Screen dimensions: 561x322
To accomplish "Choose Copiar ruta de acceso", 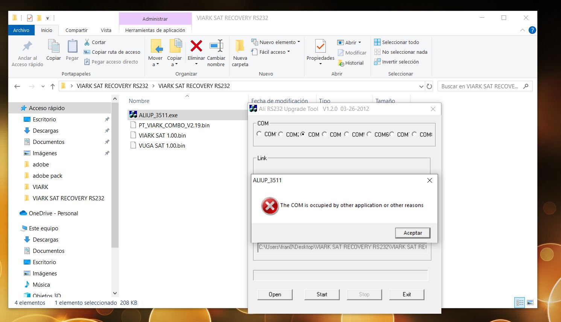I will point(112,52).
